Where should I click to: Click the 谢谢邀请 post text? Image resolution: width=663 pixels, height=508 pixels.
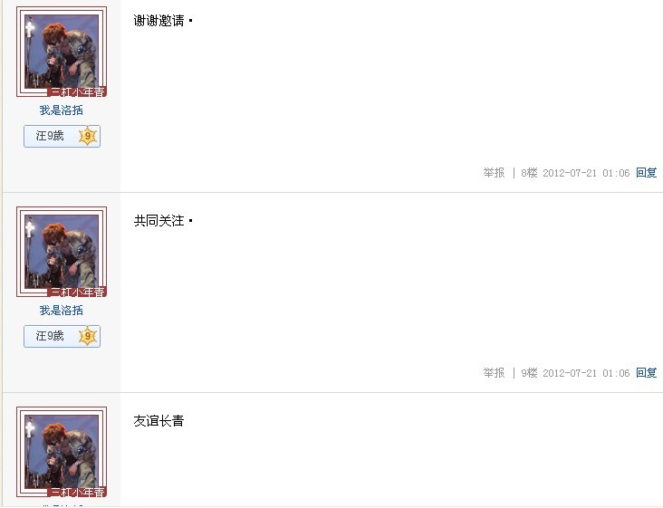coord(159,21)
